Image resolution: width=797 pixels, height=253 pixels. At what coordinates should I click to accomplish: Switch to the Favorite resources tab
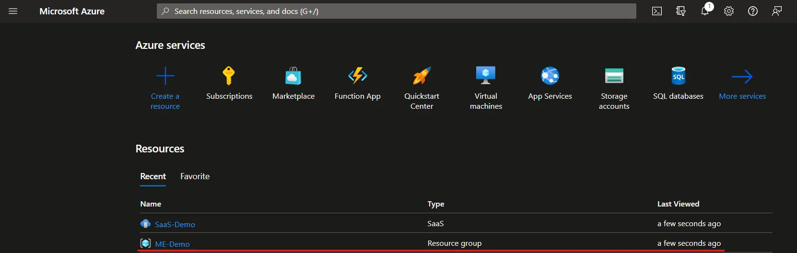[x=195, y=176]
